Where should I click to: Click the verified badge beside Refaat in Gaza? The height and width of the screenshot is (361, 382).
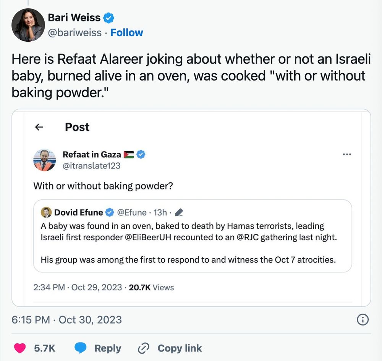point(141,154)
